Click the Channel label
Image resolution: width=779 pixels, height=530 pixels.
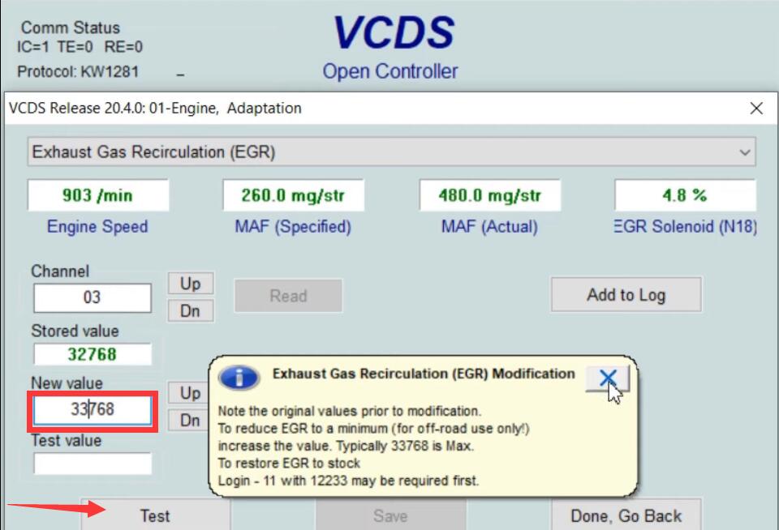(60, 271)
